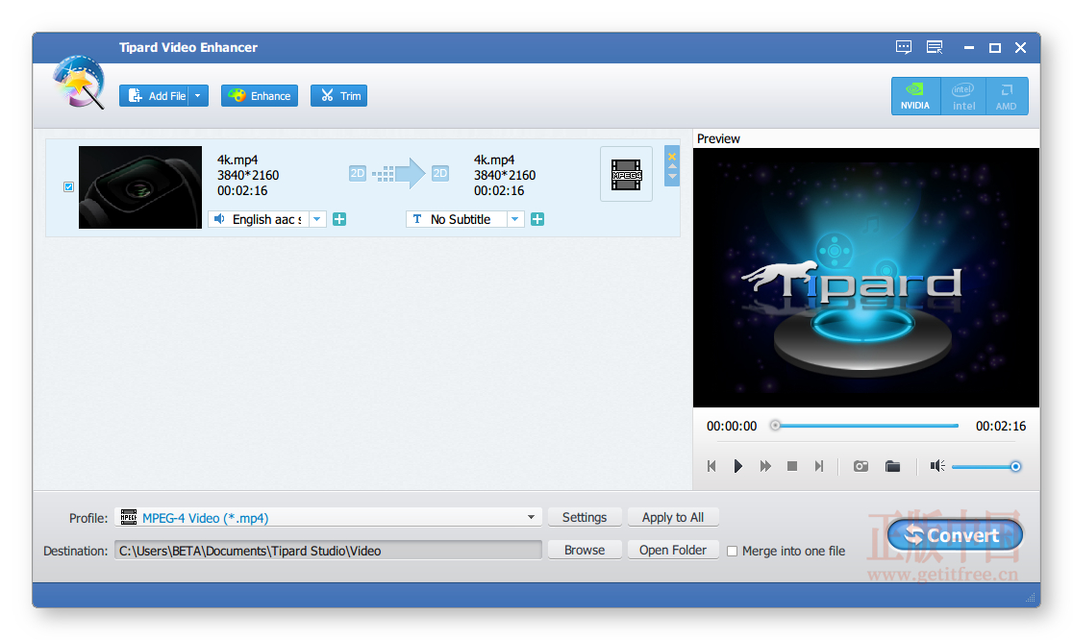Open the Enhance tool
The height and width of the screenshot is (640, 1073).
260,96
